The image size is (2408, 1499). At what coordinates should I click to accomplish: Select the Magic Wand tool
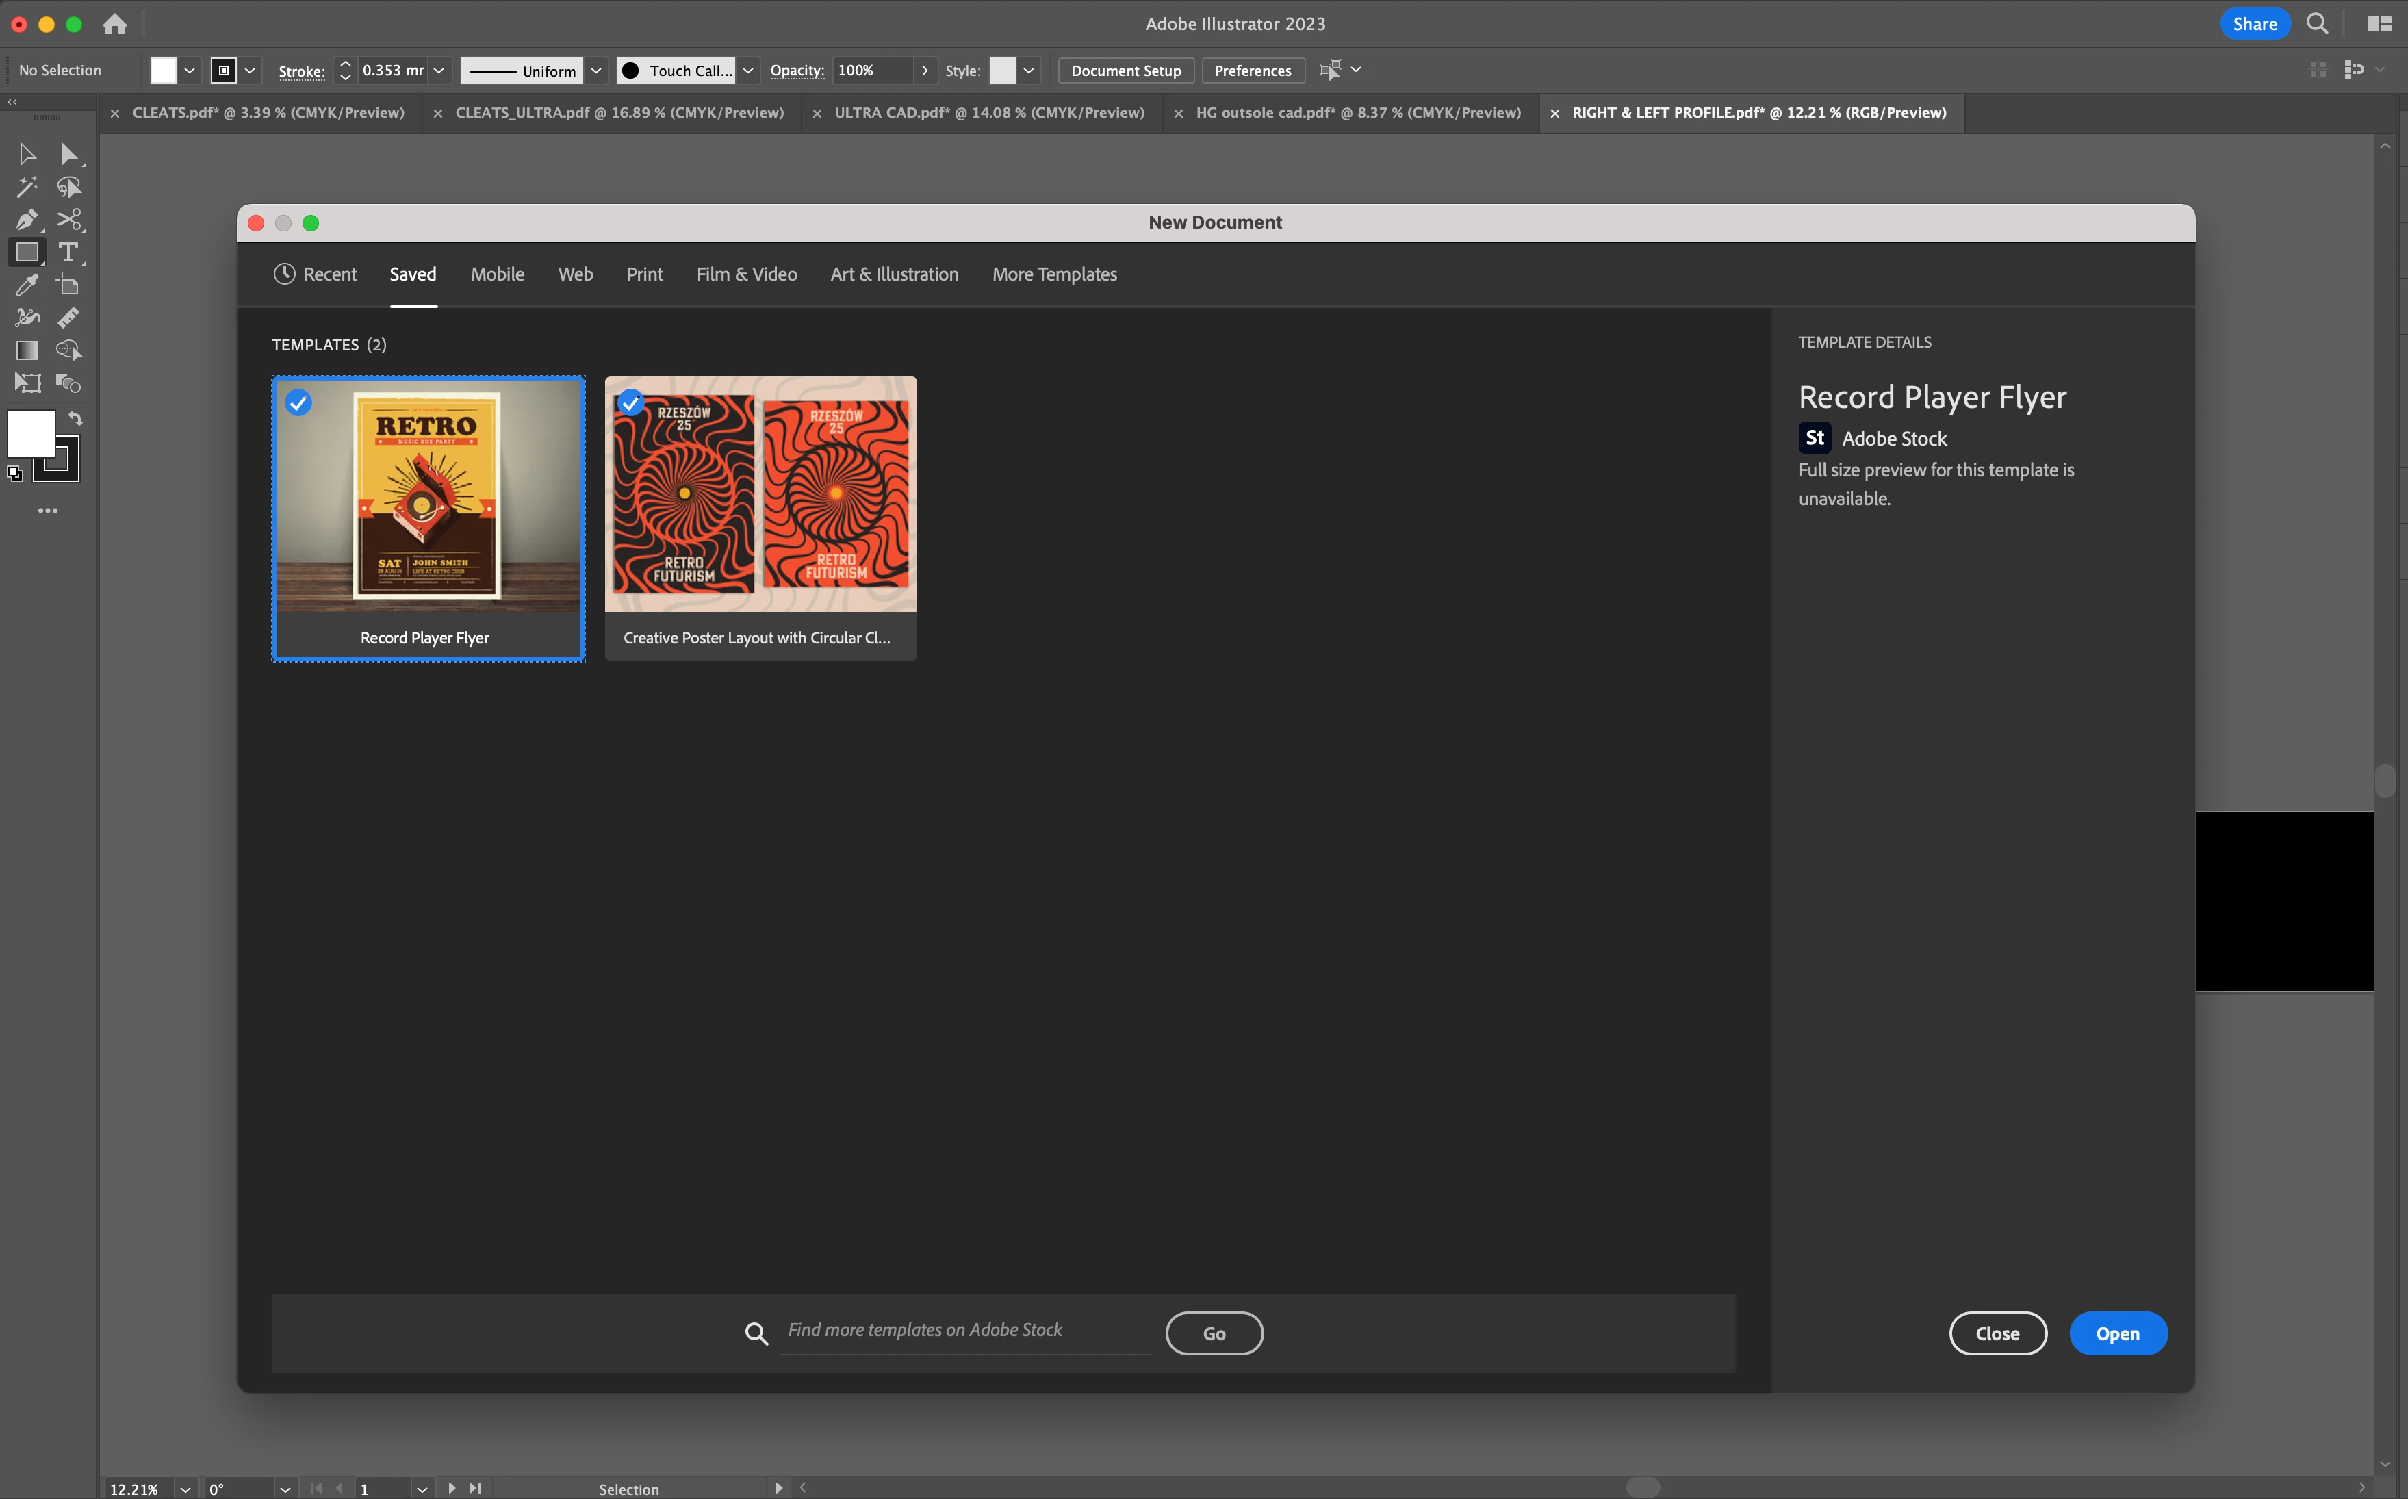point(27,188)
